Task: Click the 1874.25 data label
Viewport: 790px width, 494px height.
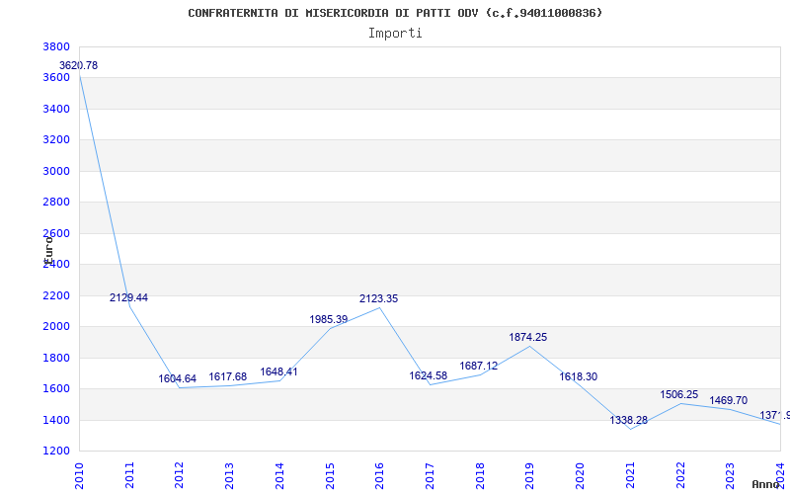Action: (x=528, y=338)
